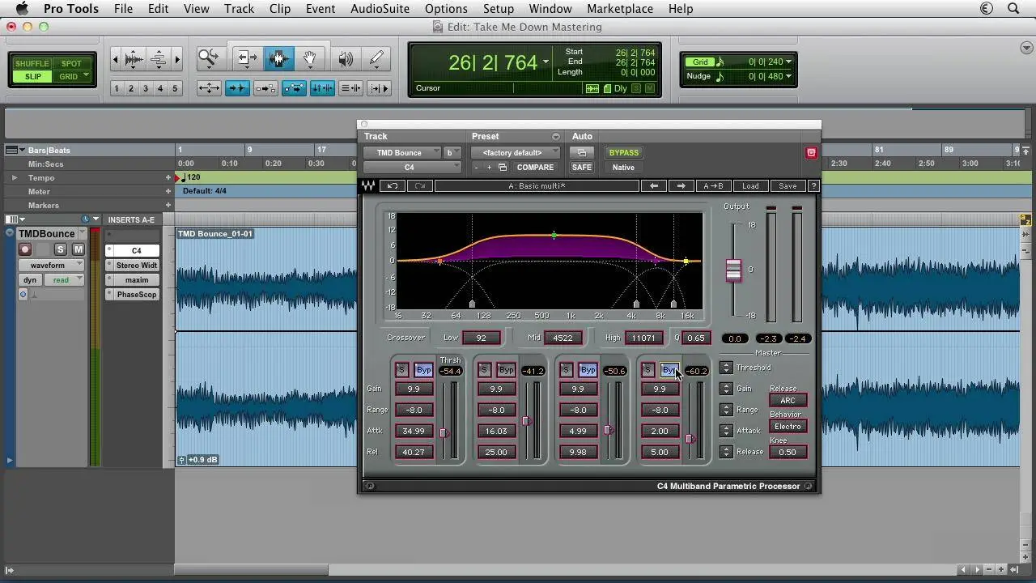Select the Grabber hand tool
This screenshot has width=1036, height=583.
[310, 58]
